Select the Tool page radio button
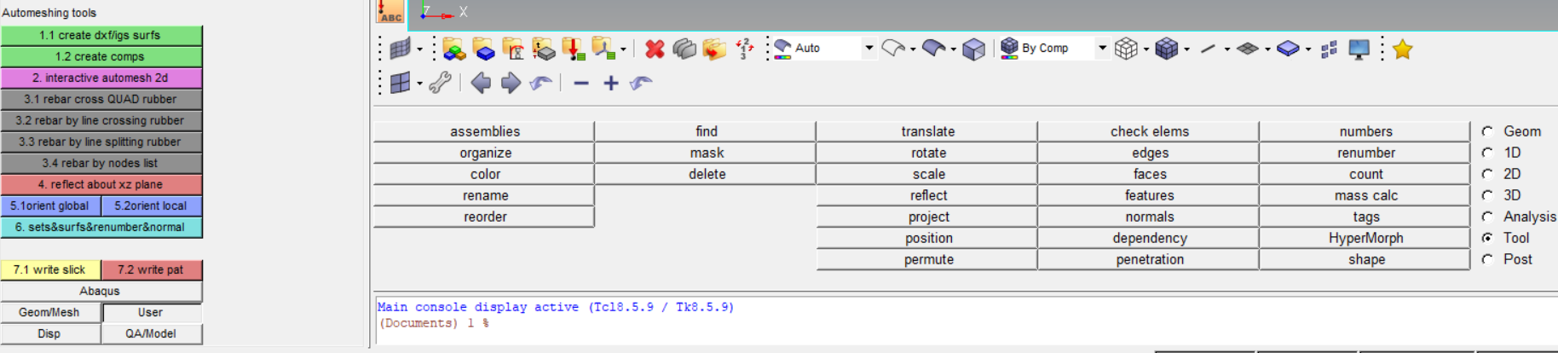 [1487, 238]
